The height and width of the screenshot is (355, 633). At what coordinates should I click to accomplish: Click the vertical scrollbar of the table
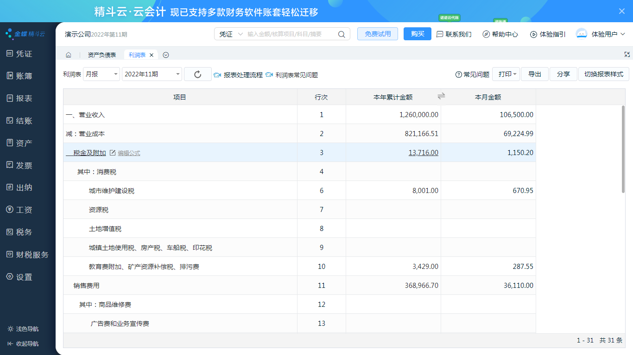tap(623, 148)
